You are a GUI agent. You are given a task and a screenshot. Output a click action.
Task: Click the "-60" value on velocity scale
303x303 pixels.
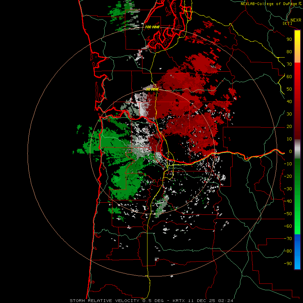[x=288, y=226]
